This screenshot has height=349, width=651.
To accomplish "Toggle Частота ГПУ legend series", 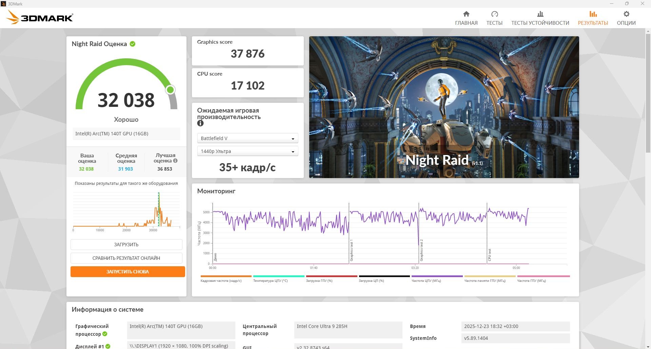I will click(x=544, y=279).
